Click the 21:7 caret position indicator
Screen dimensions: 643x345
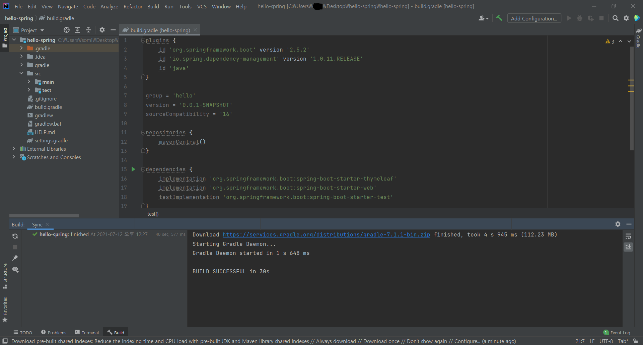pyautogui.click(x=580, y=341)
